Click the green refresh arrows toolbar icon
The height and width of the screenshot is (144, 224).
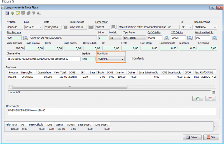(x=13, y=13)
